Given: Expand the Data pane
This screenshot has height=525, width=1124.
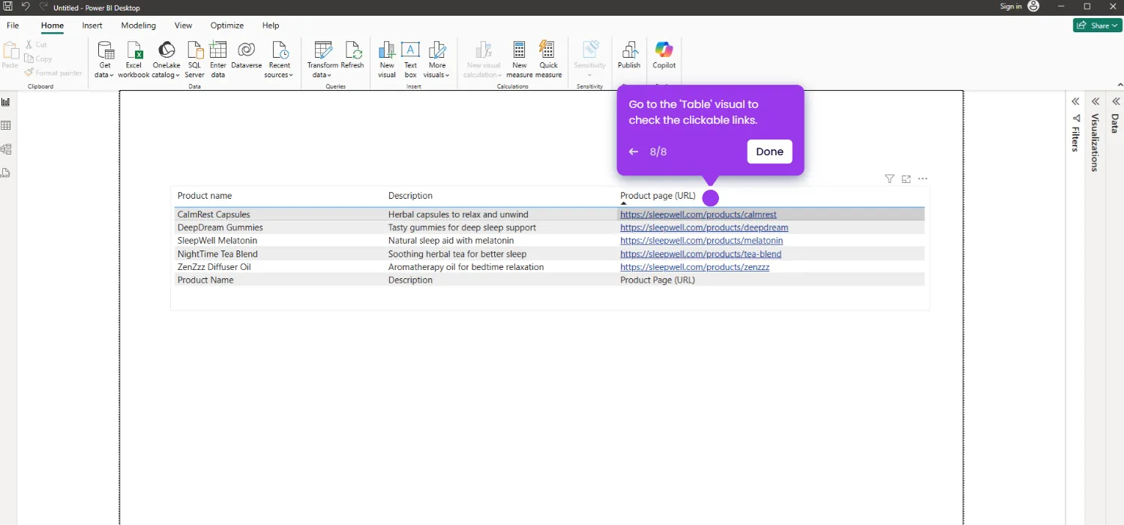Looking at the screenshot, I should pos(1116,101).
